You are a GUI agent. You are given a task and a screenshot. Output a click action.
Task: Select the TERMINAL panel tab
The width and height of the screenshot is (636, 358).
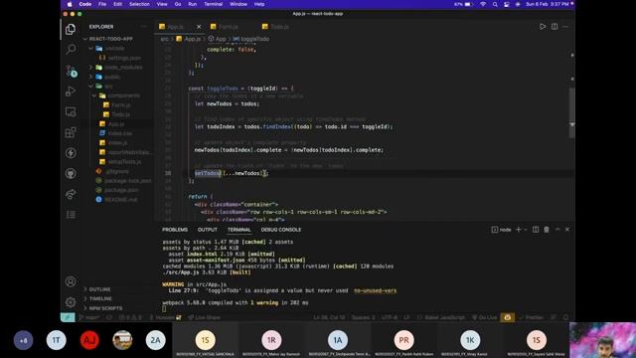coord(238,230)
